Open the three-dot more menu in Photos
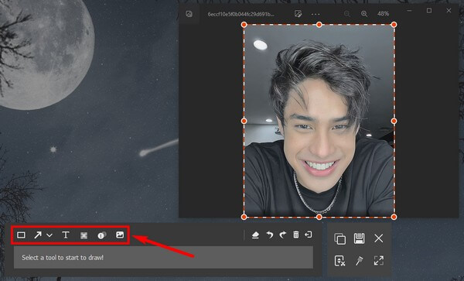The width and height of the screenshot is (464, 281). click(x=316, y=14)
